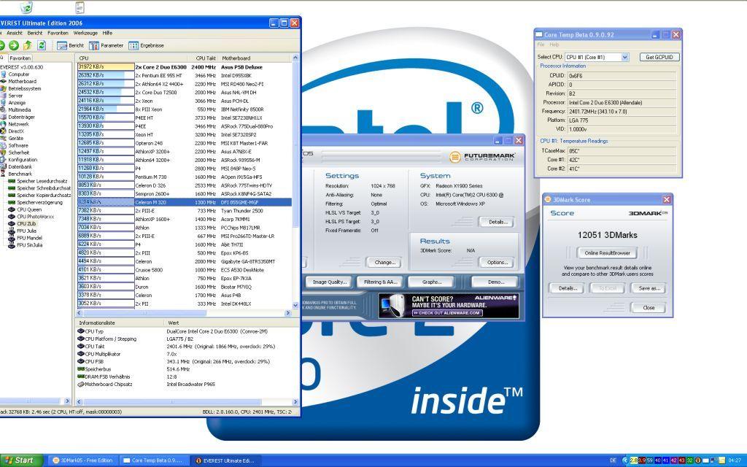Click Details... under System in the 3DMark05 window

point(498,222)
